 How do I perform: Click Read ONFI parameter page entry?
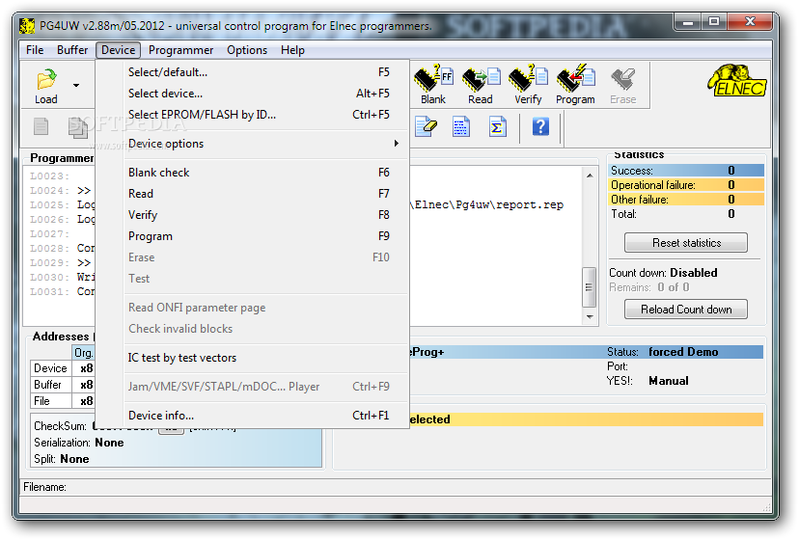pyautogui.click(x=253, y=308)
